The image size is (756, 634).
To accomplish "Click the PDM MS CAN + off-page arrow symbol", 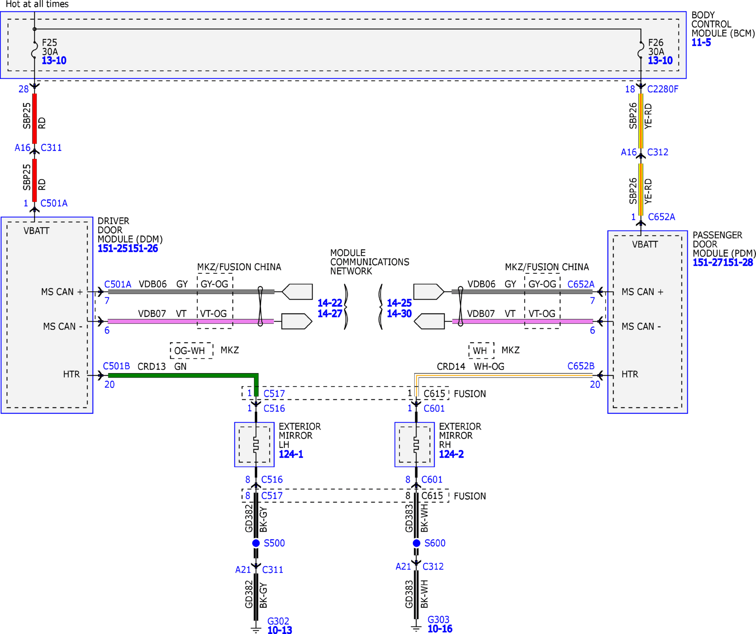I will click(x=429, y=292).
